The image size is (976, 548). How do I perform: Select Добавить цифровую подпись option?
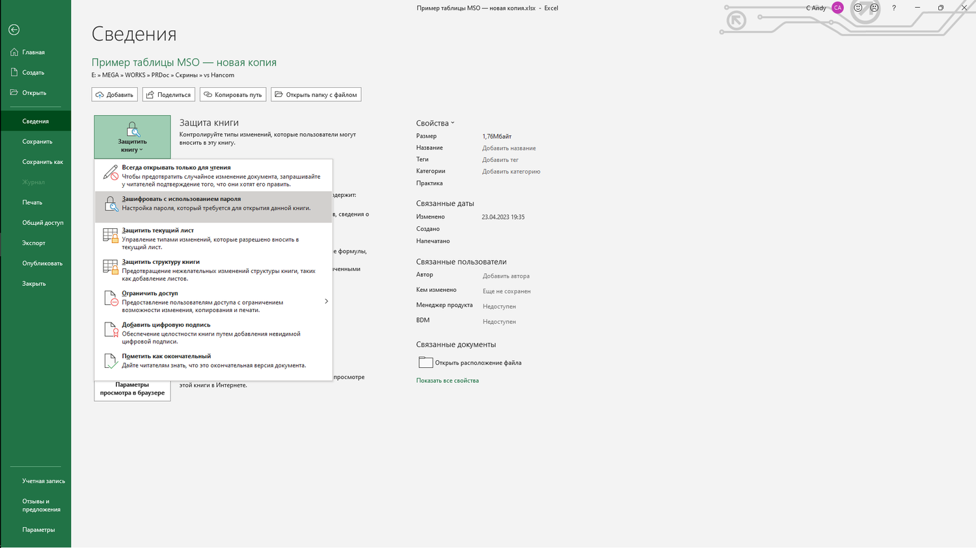(x=213, y=333)
